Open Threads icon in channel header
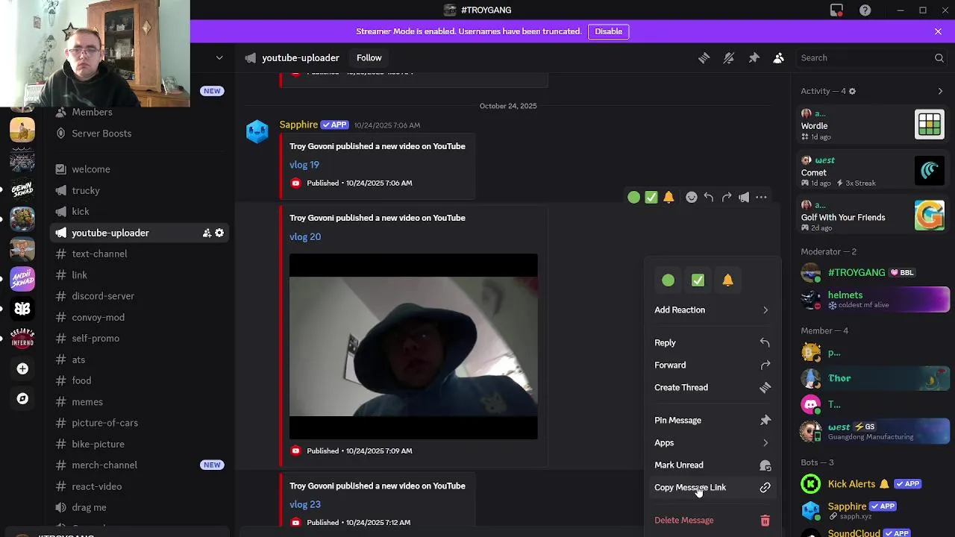This screenshot has height=537, width=955. pyautogui.click(x=704, y=58)
